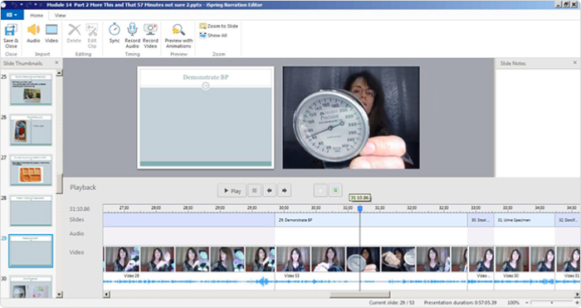581x308 pixels.
Task: Click timeline horizontal scrollbar thumb
Action: [x=359, y=295]
